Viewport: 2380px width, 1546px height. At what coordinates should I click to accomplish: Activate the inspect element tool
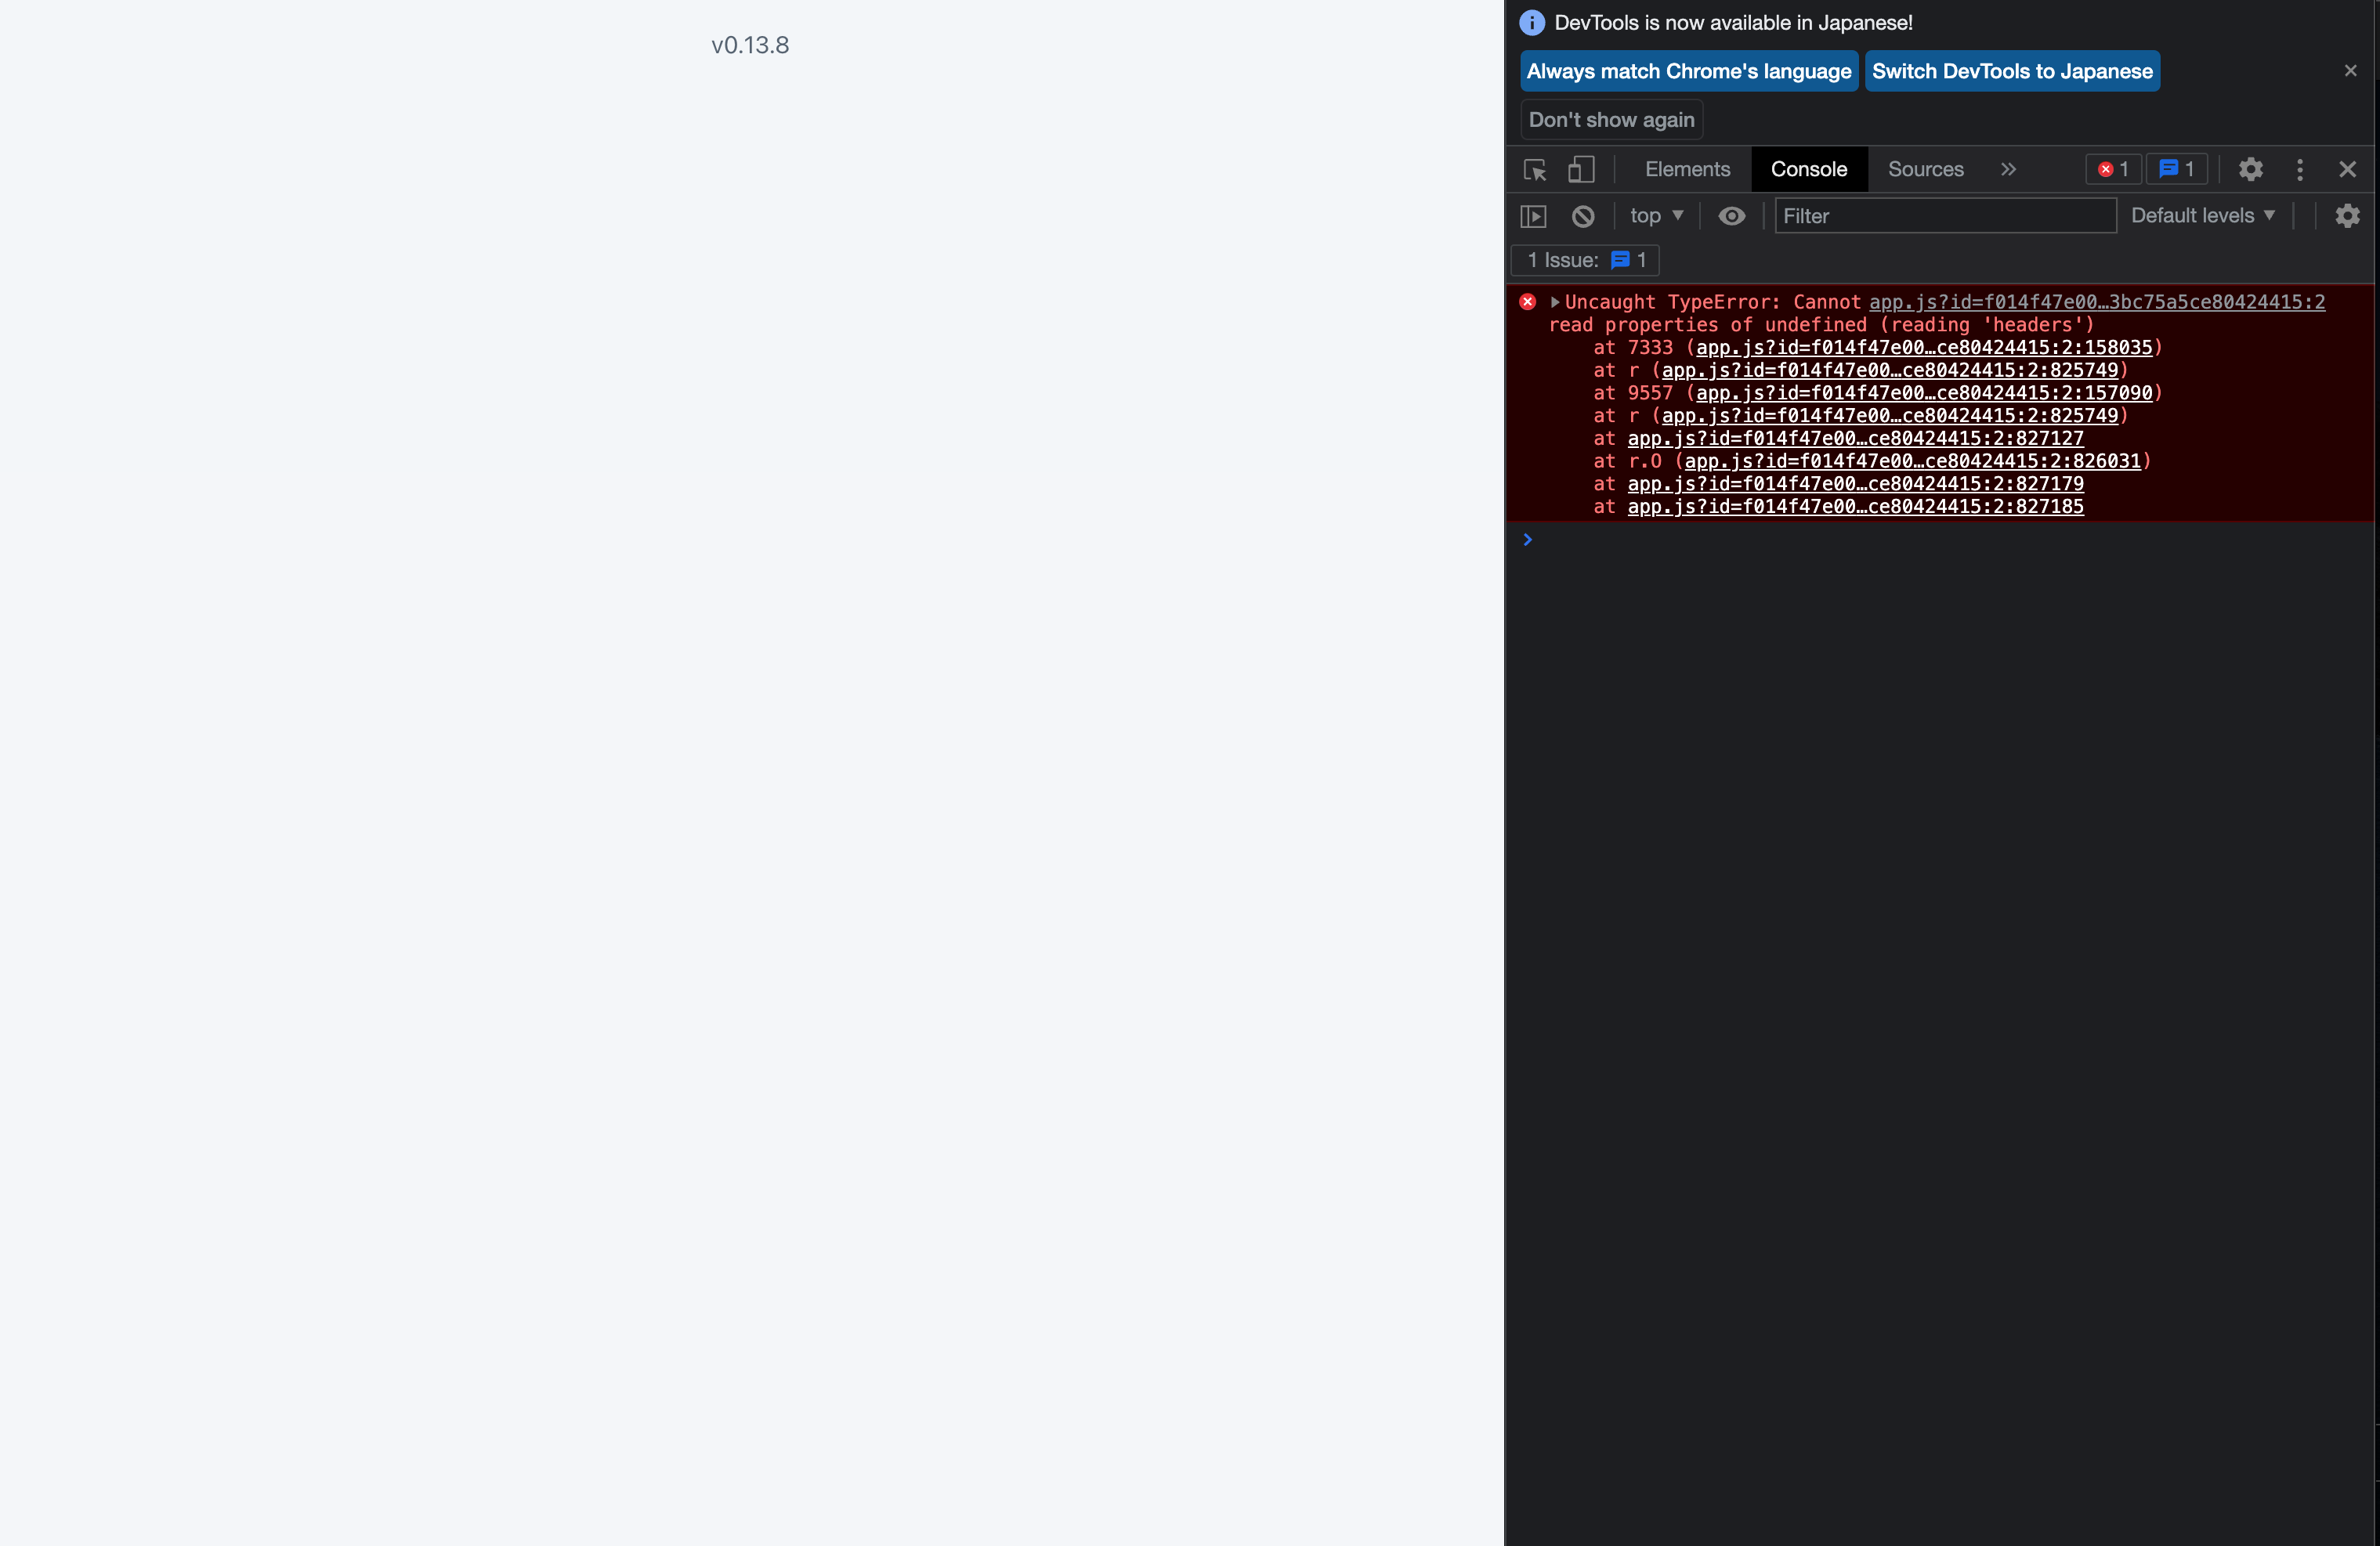click(x=1533, y=170)
